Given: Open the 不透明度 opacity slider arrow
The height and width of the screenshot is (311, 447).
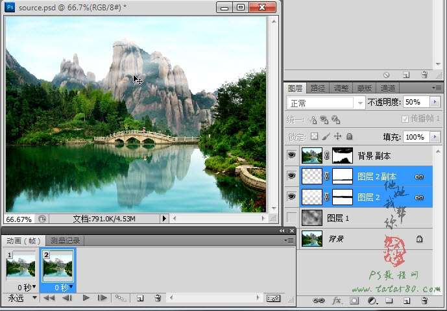Looking at the screenshot, I should 434,103.
